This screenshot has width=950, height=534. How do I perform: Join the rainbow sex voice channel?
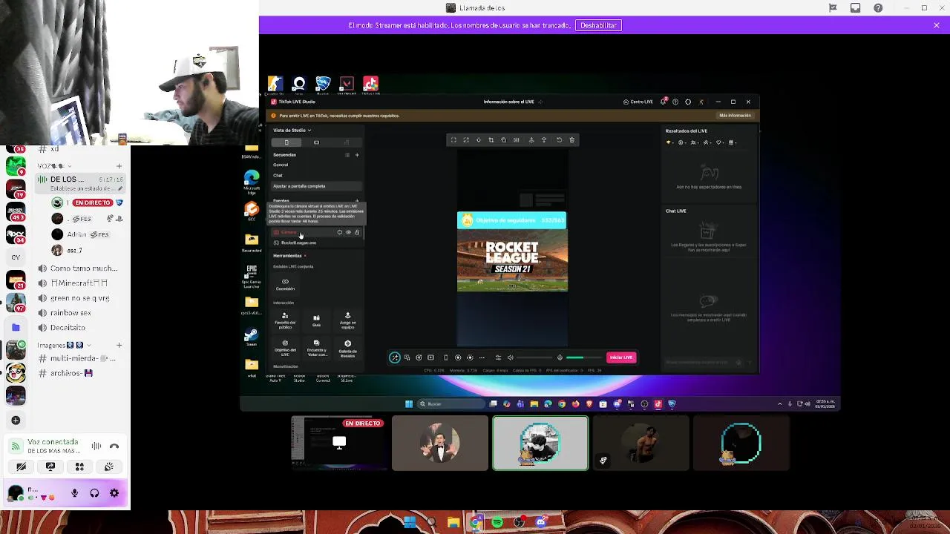coord(80,313)
